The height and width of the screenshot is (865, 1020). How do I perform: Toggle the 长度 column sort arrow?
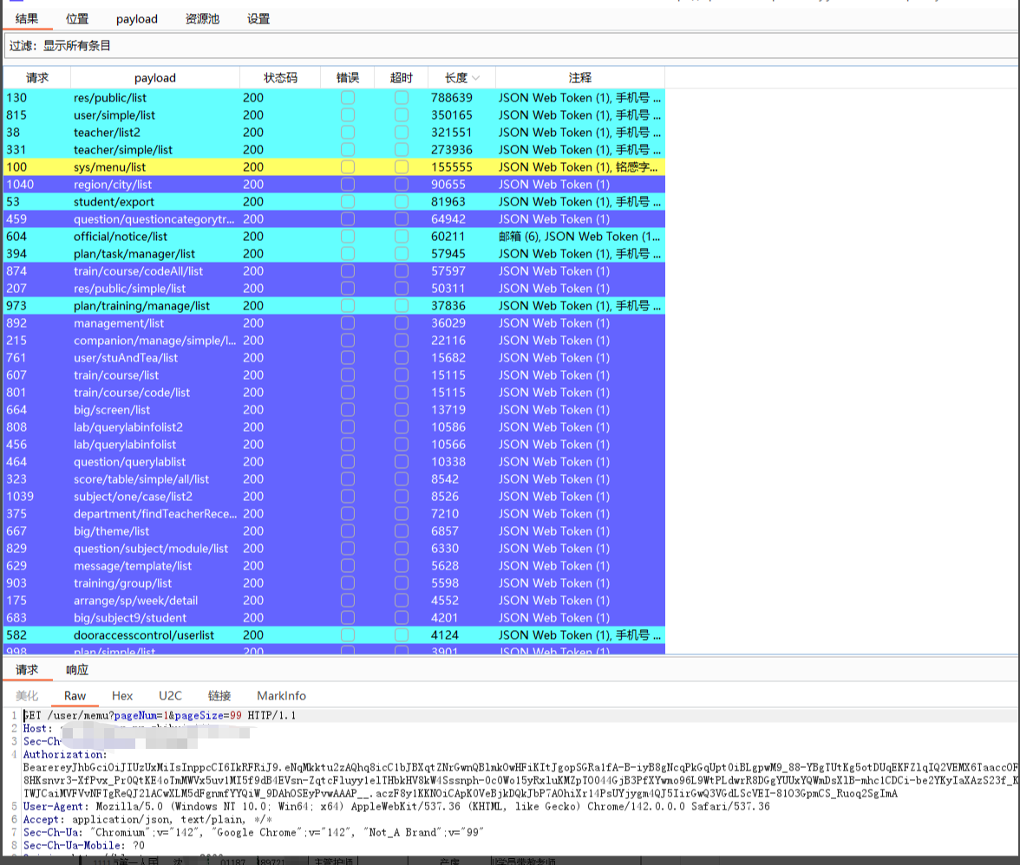click(x=475, y=78)
